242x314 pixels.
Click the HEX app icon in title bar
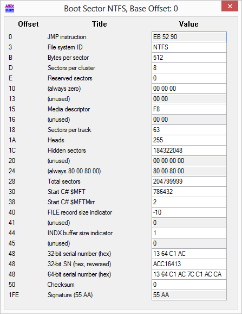[10, 8]
